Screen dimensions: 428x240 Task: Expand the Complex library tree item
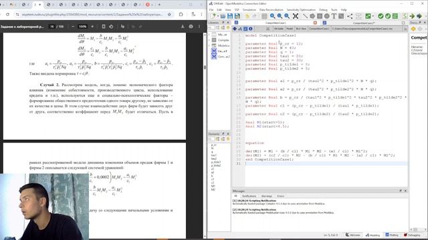coord(209,40)
